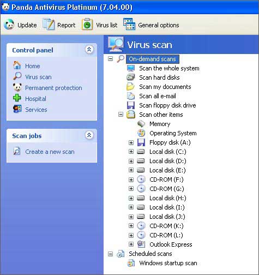Click the Virus list clipboard icon
The image size is (259, 275).
click(x=87, y=24)
